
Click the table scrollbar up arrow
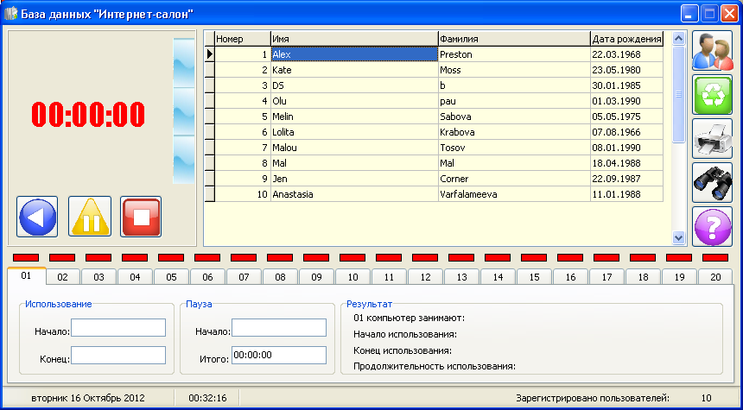click(x=679, y=39)
